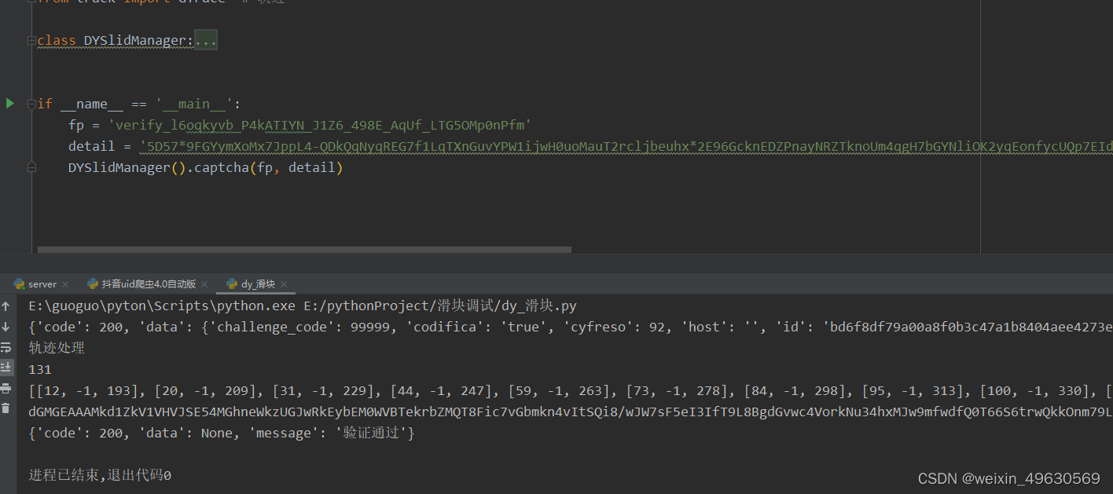Viewport: 1113px width, 494px height.
Task: Click the Python icon on server tab
Action: (x=20, y=284)
